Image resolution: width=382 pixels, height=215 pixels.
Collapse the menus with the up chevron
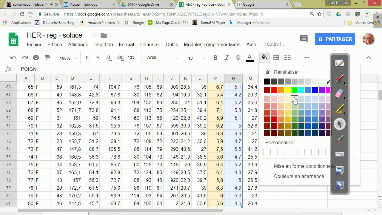(368, 58)
